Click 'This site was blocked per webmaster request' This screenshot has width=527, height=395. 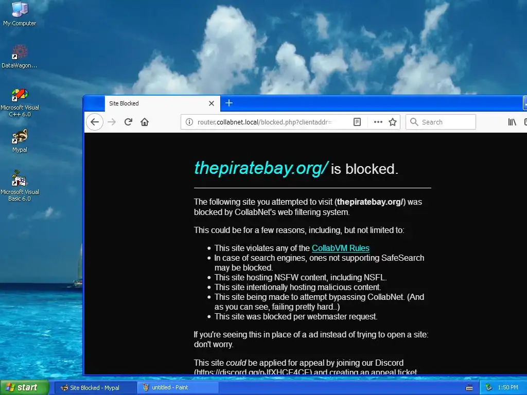[296, 317]
